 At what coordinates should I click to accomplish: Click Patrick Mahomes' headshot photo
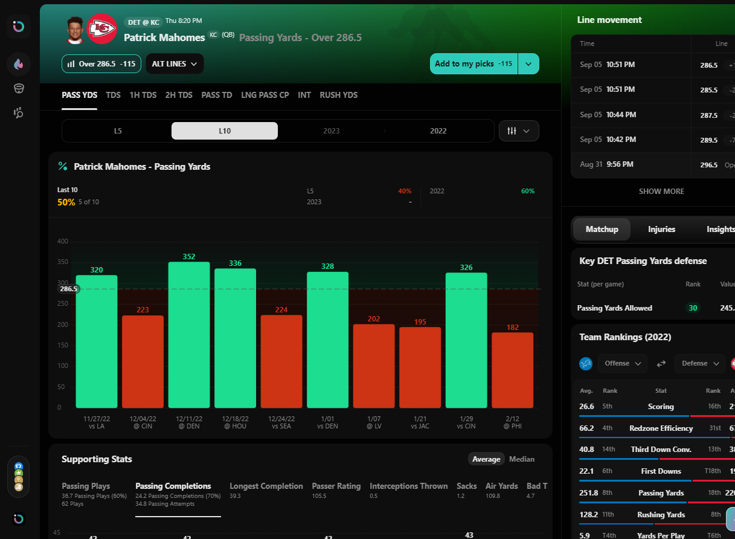(x=75, y=29)
